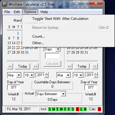Close the WinDate Calculator window

96,3
